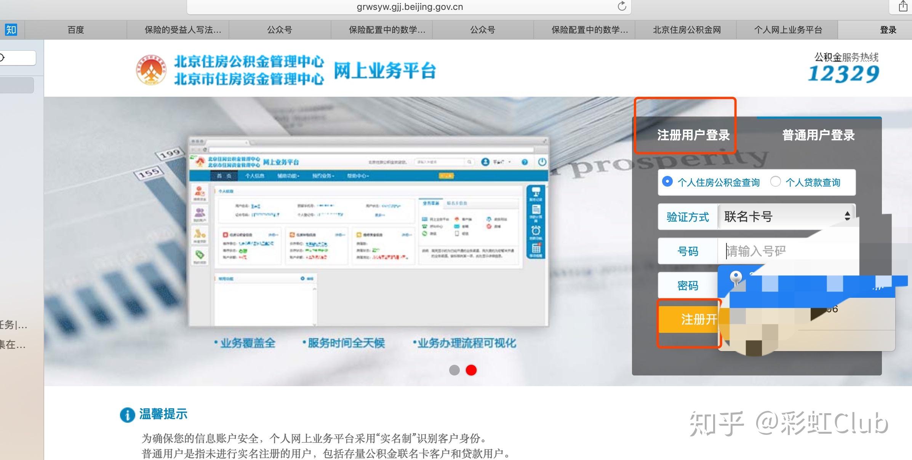
Task: Click the orange 注册开 button
Action: (689, 319)
